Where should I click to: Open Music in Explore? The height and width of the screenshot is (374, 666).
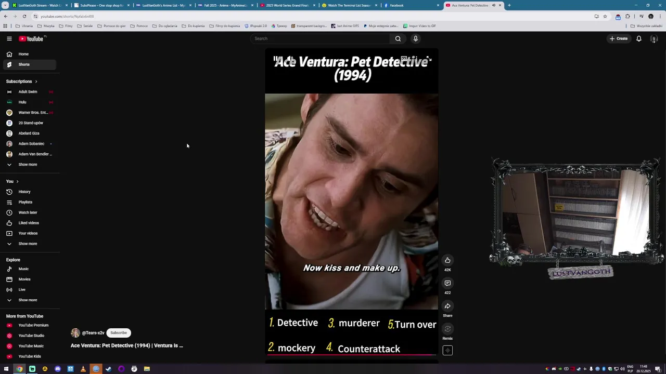coord(29,269)
